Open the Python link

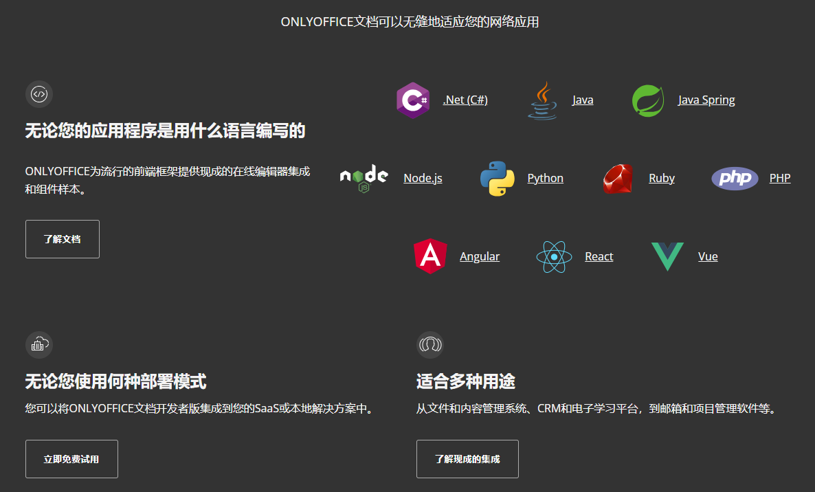pyautogui.click(x=545, y=178)
